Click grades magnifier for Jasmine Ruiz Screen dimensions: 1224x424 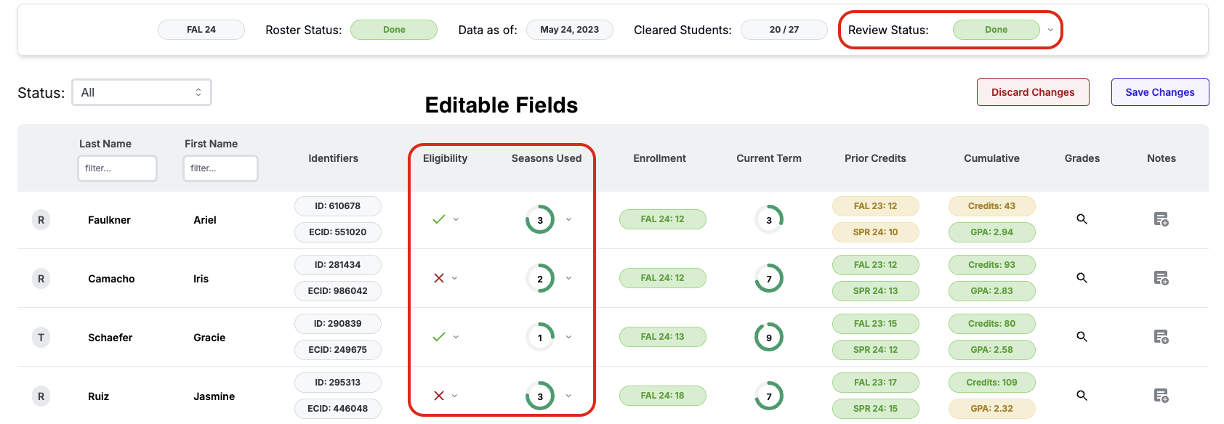point(1082,396)
